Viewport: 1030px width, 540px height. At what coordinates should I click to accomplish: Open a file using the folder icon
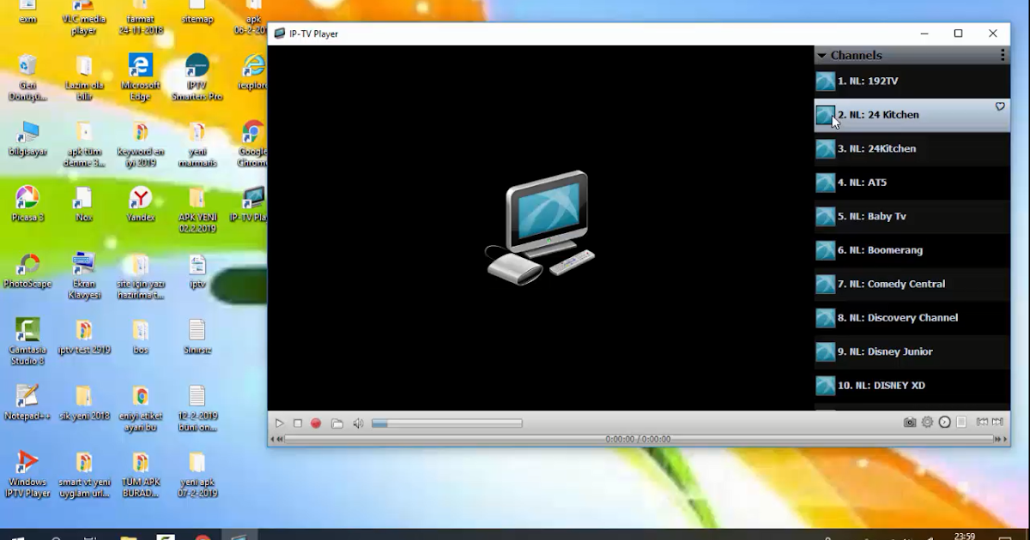pos(337,423)
